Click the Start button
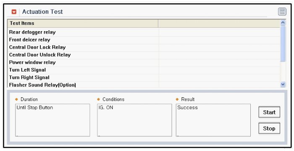 point(269,112)
